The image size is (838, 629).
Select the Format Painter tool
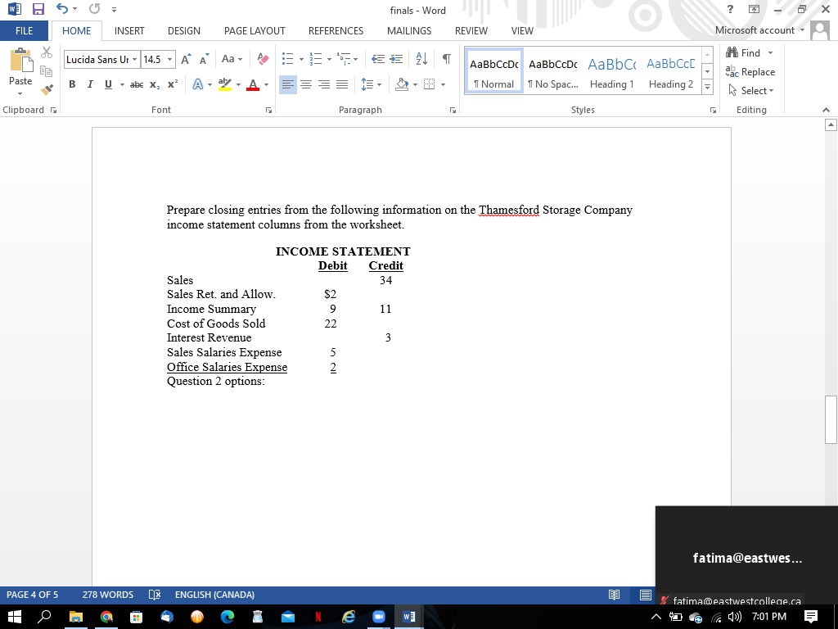pos(47,90)
